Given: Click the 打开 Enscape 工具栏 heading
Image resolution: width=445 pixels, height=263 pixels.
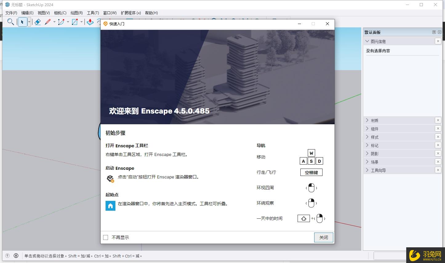Looking at the screenshot, I should click(x=127, y=145).
